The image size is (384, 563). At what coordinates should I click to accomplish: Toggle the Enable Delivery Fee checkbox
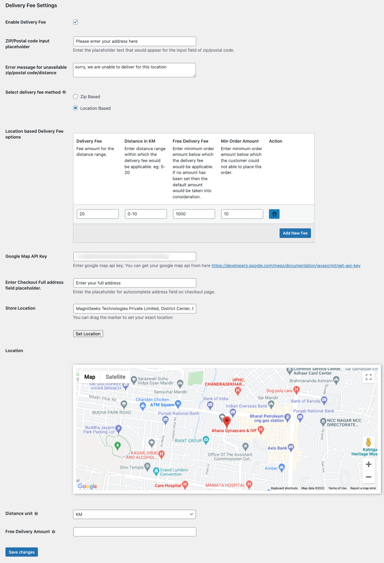pos(75,22)
